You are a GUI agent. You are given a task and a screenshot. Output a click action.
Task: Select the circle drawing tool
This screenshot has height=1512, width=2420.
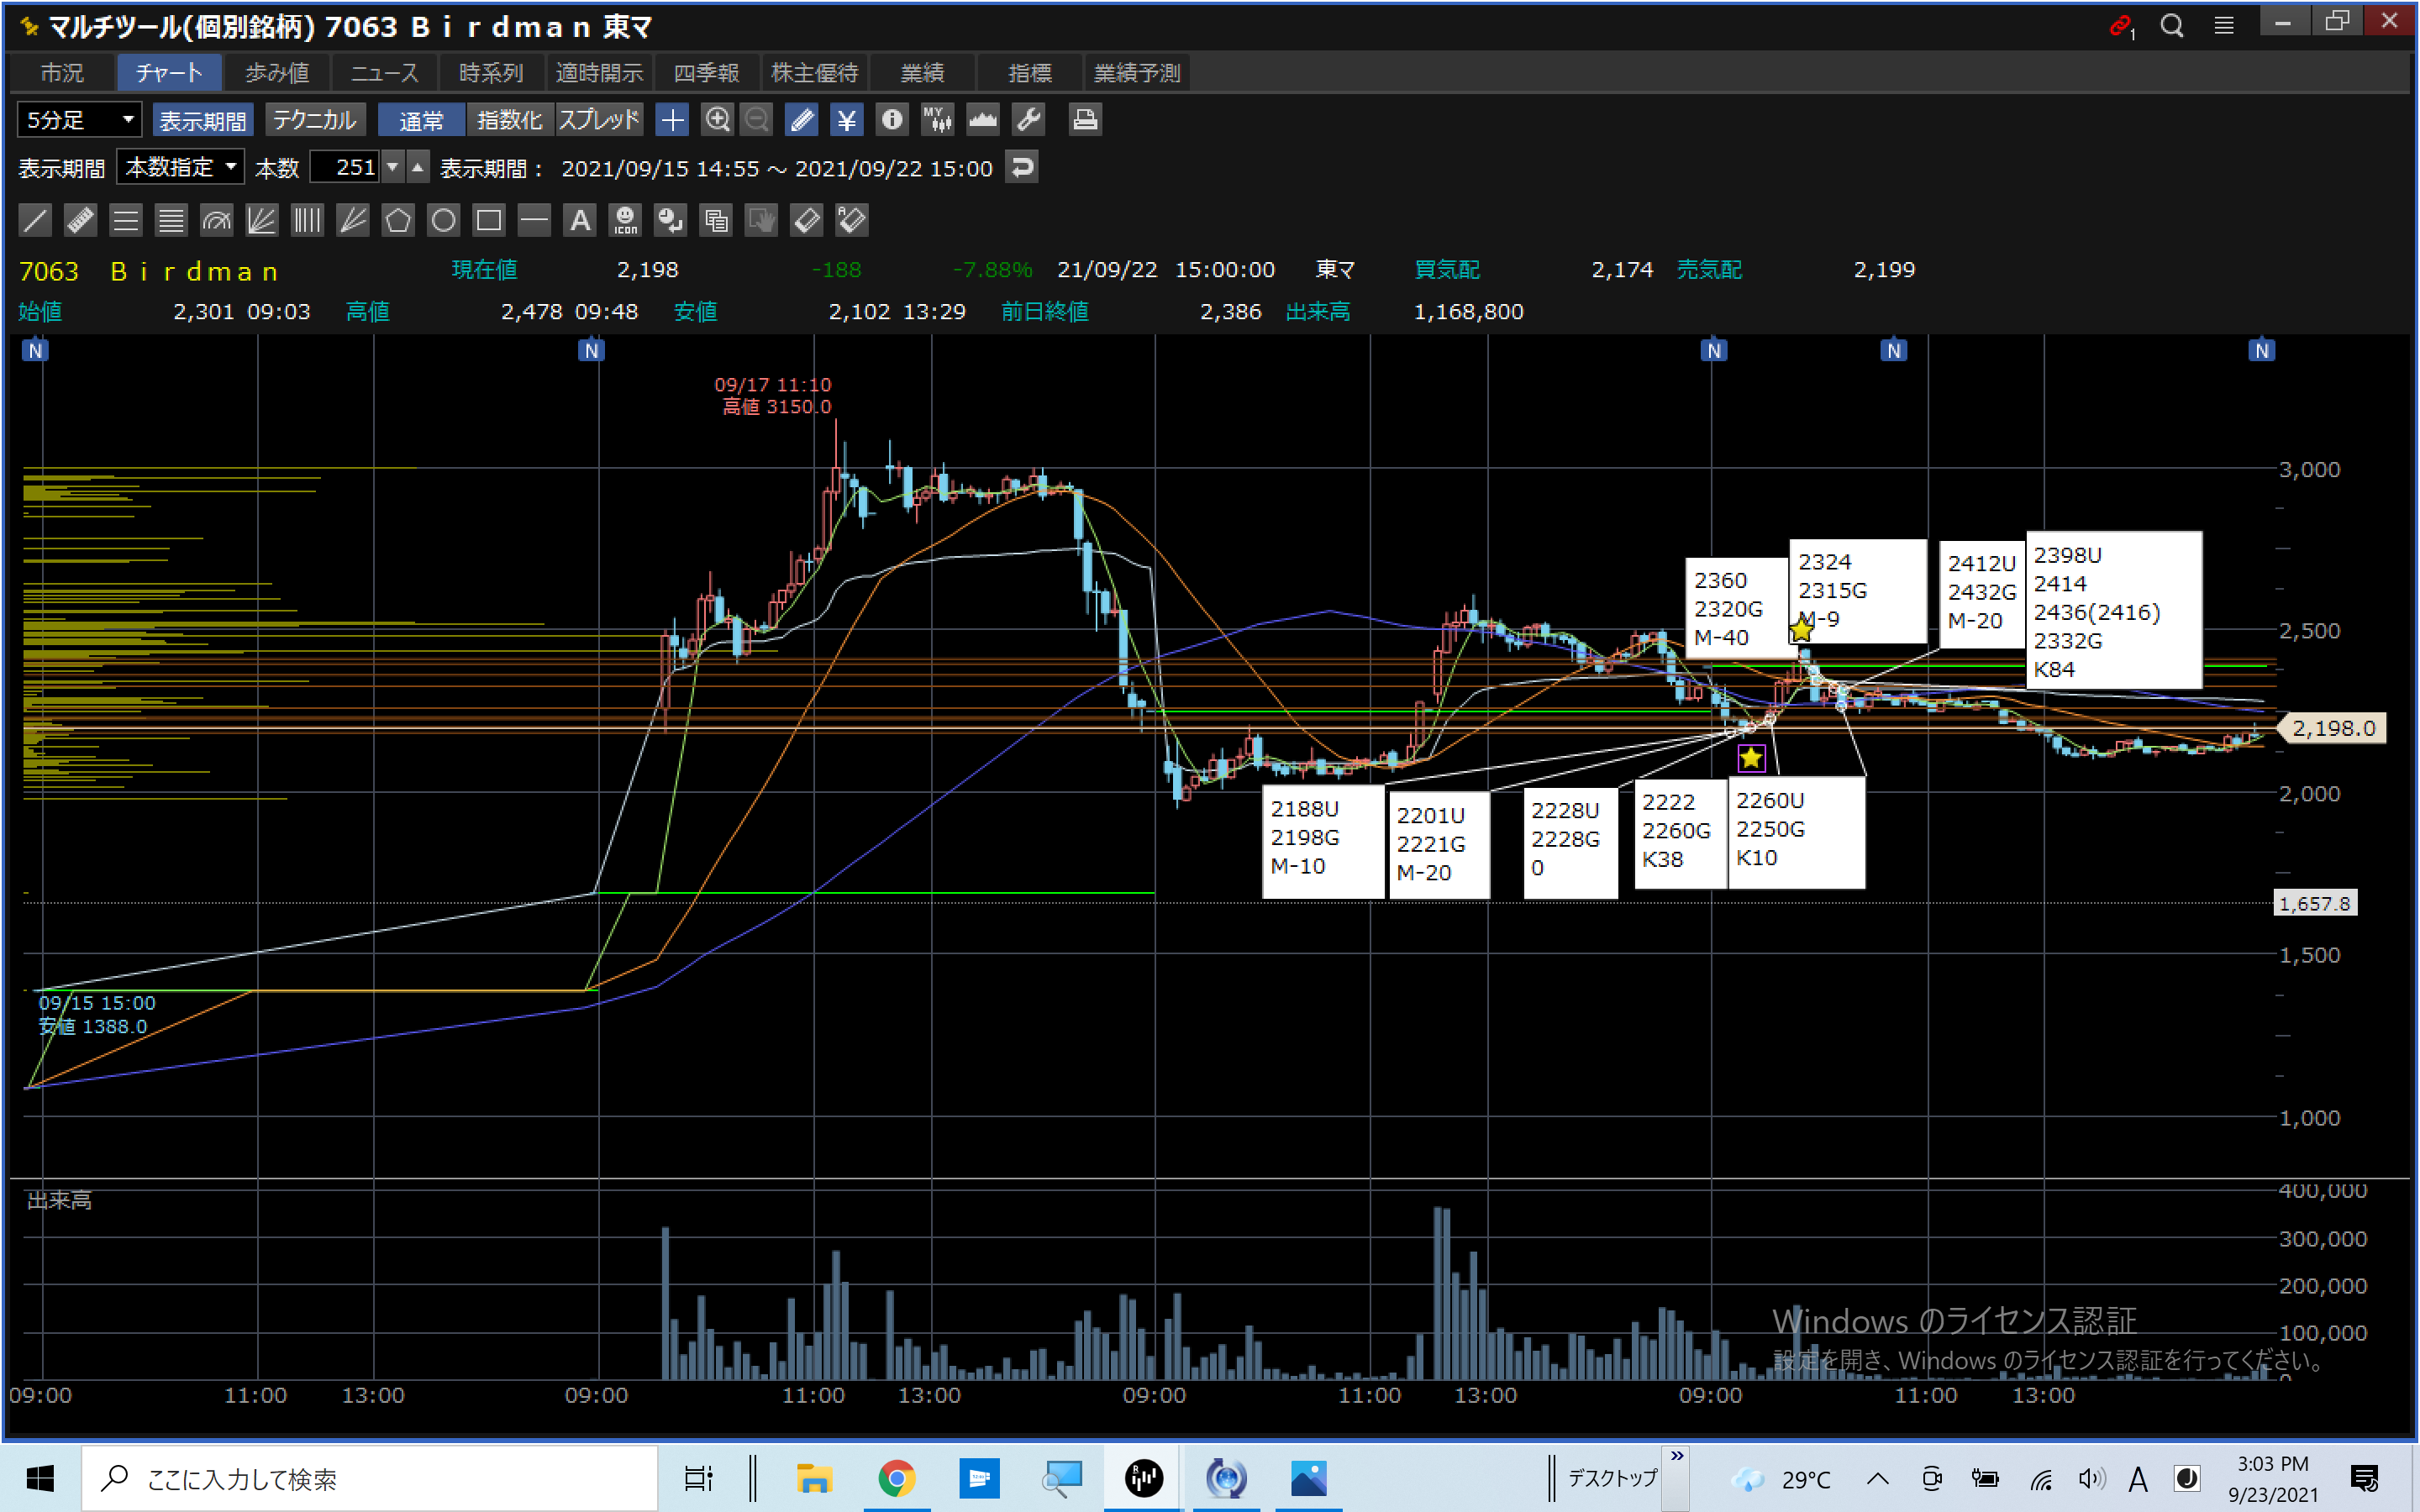pos(443,220)
